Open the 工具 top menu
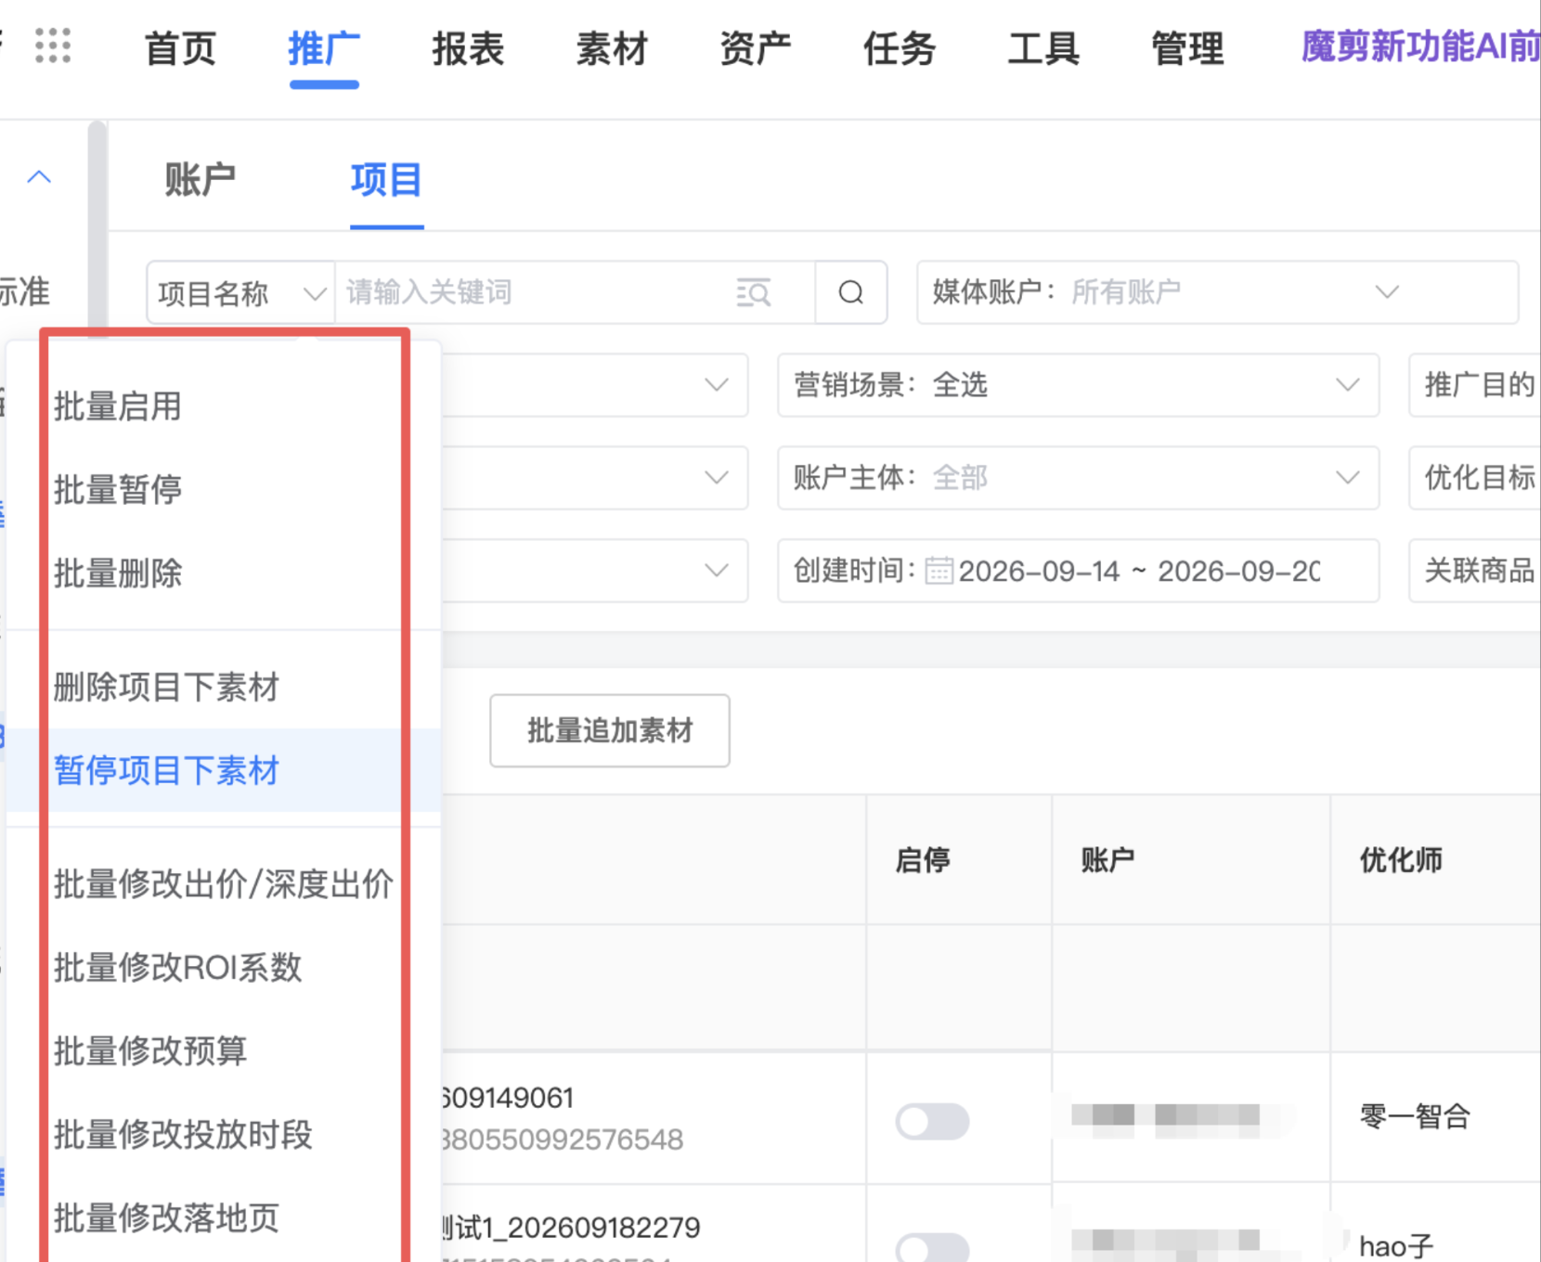The height and width of the screenshot is (1262, 1541). point(1043,48)
